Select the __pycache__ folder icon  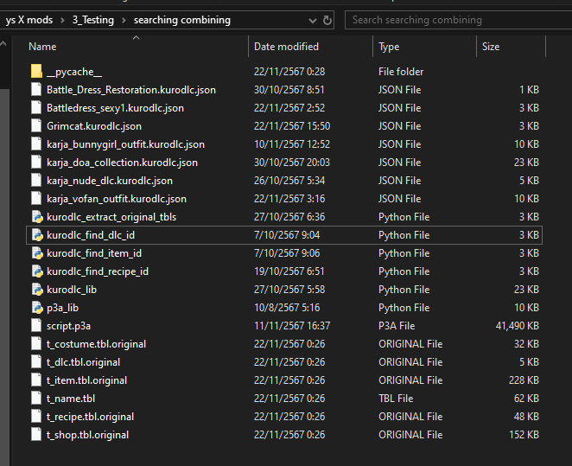tap(36, 71)
